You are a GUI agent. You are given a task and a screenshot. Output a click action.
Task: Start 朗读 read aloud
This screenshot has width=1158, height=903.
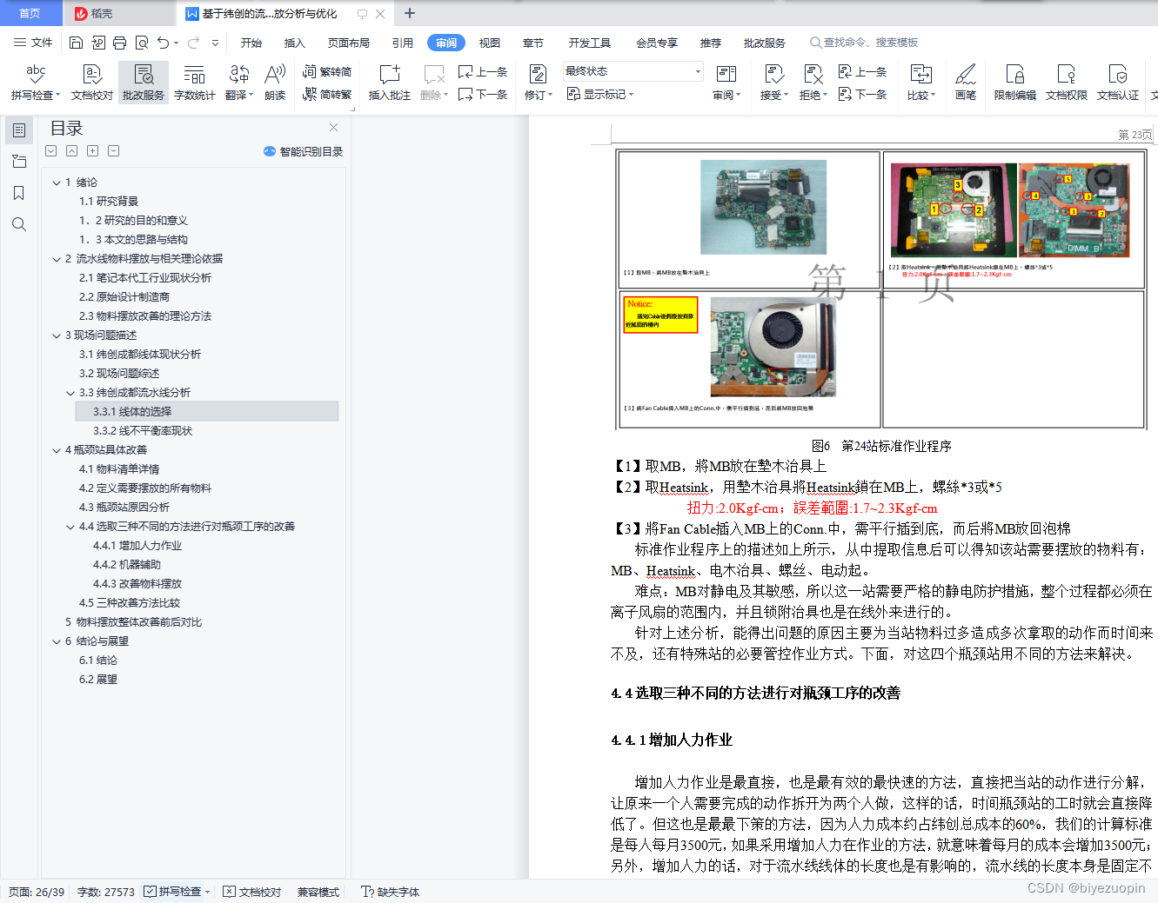pos(275,83)
